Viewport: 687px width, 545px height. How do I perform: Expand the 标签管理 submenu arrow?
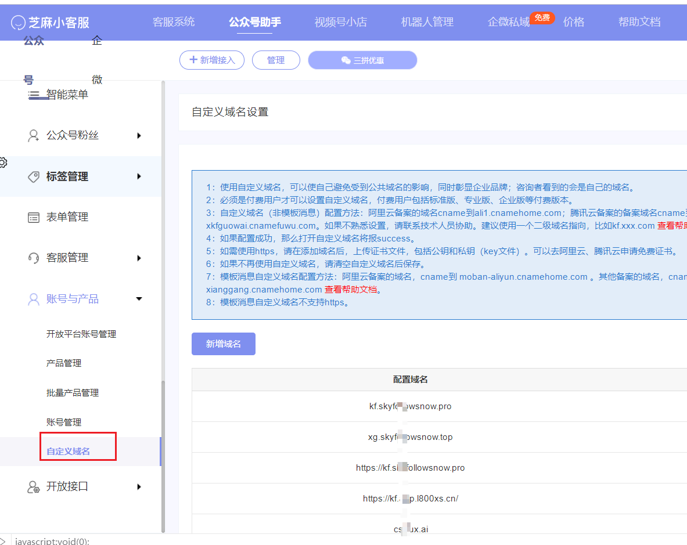[139, 176]
